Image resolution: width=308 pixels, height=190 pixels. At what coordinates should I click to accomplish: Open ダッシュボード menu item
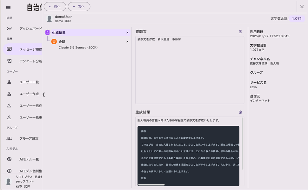tap(23, 28)
